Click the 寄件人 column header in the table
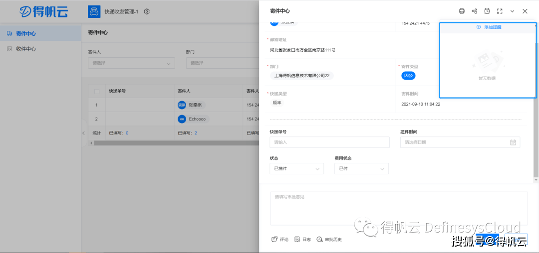539x253 pixels. point(184,92)
